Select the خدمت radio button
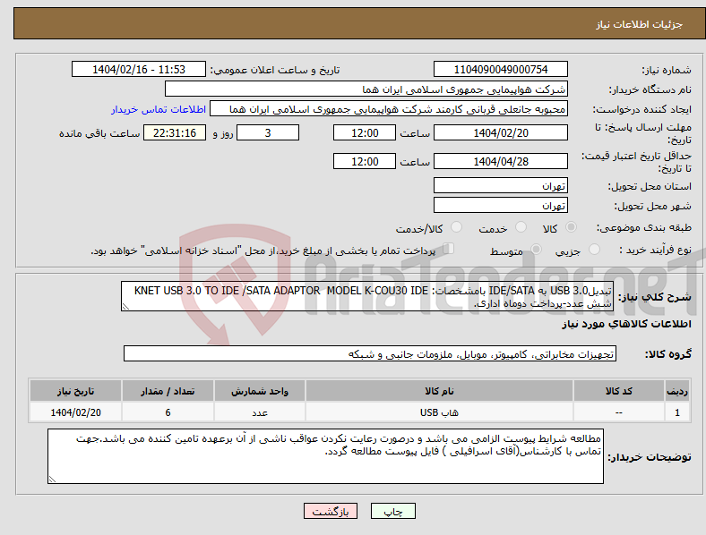706x535 pixels. [x=521, y=227]
